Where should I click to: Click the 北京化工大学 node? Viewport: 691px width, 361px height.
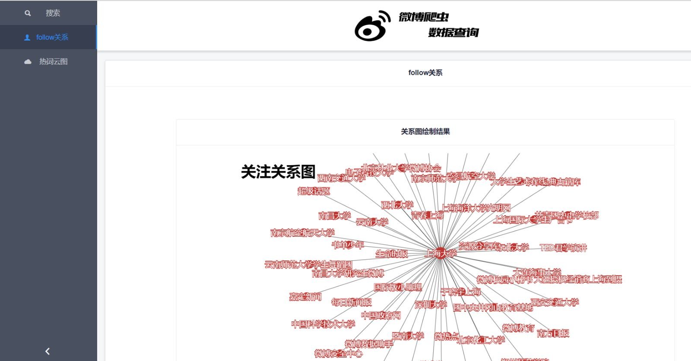point(481,340)
